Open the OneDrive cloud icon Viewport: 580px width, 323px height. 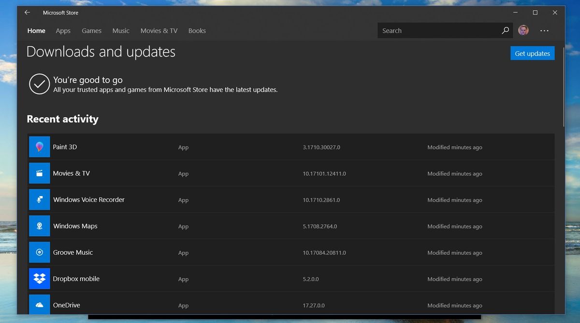coord(39,305)
